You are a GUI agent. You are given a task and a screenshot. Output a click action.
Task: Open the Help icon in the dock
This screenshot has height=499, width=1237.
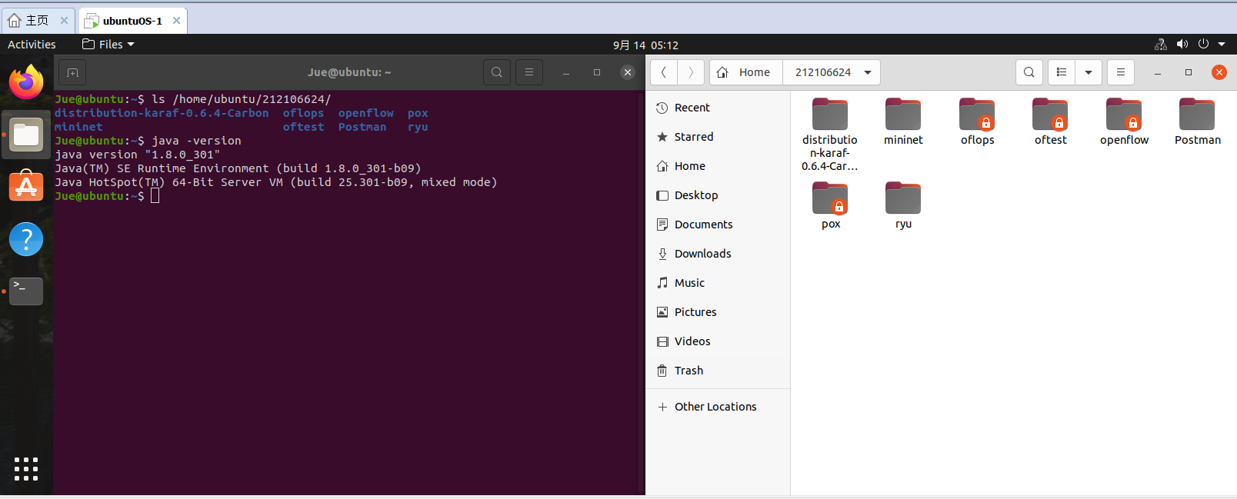click(x=26, y=239)
